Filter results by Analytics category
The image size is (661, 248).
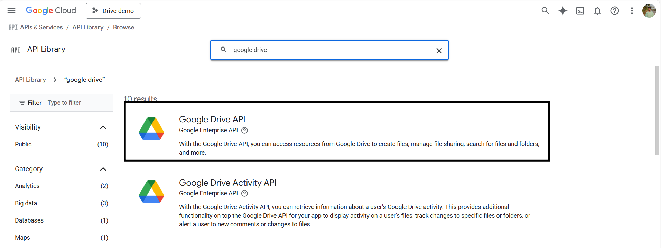(27, 186)
